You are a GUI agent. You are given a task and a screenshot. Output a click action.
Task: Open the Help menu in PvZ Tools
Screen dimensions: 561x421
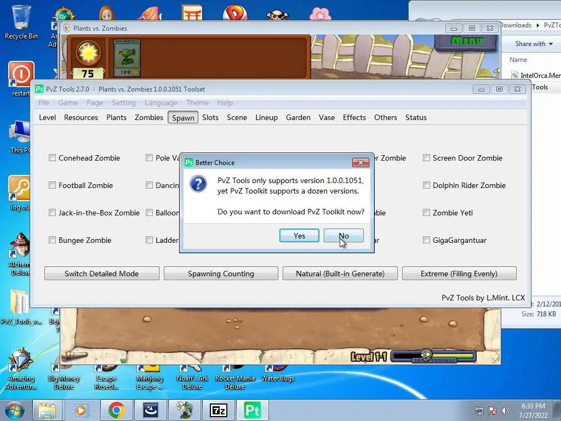[x=225, y=103]
